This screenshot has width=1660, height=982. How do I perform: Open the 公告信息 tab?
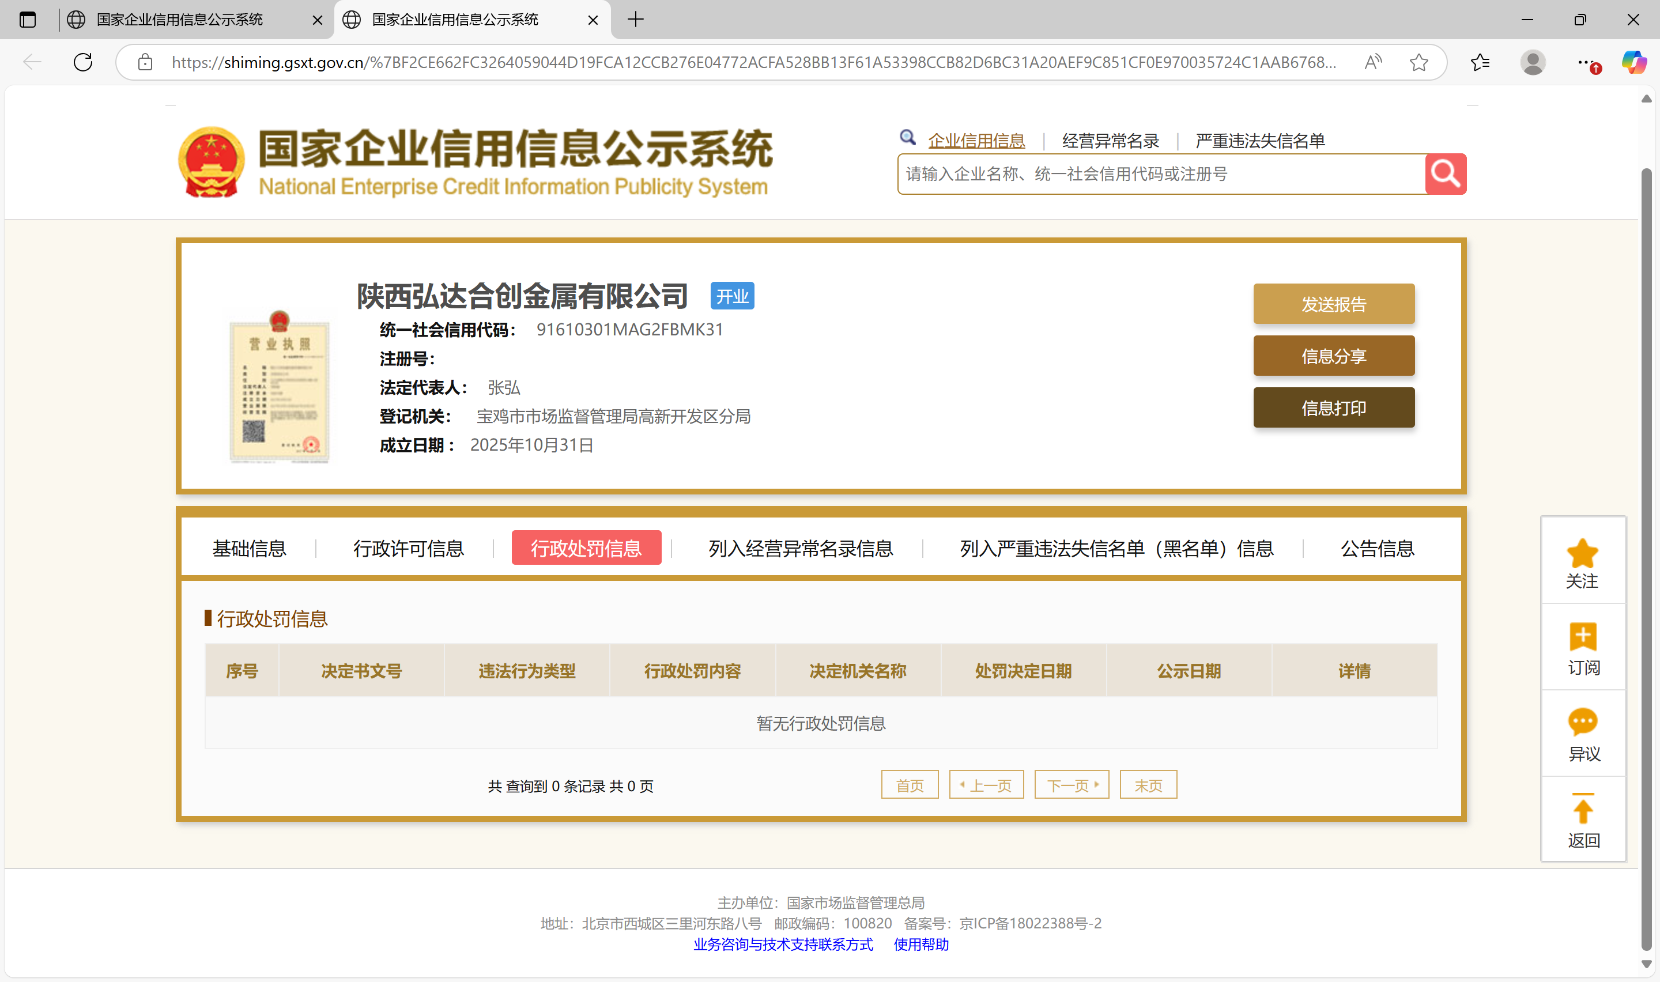point(1377,548)
